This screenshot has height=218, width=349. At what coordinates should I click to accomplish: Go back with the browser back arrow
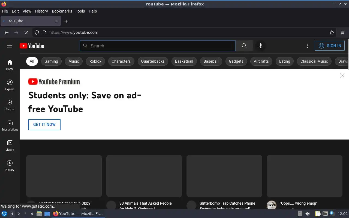coord(7,32)
